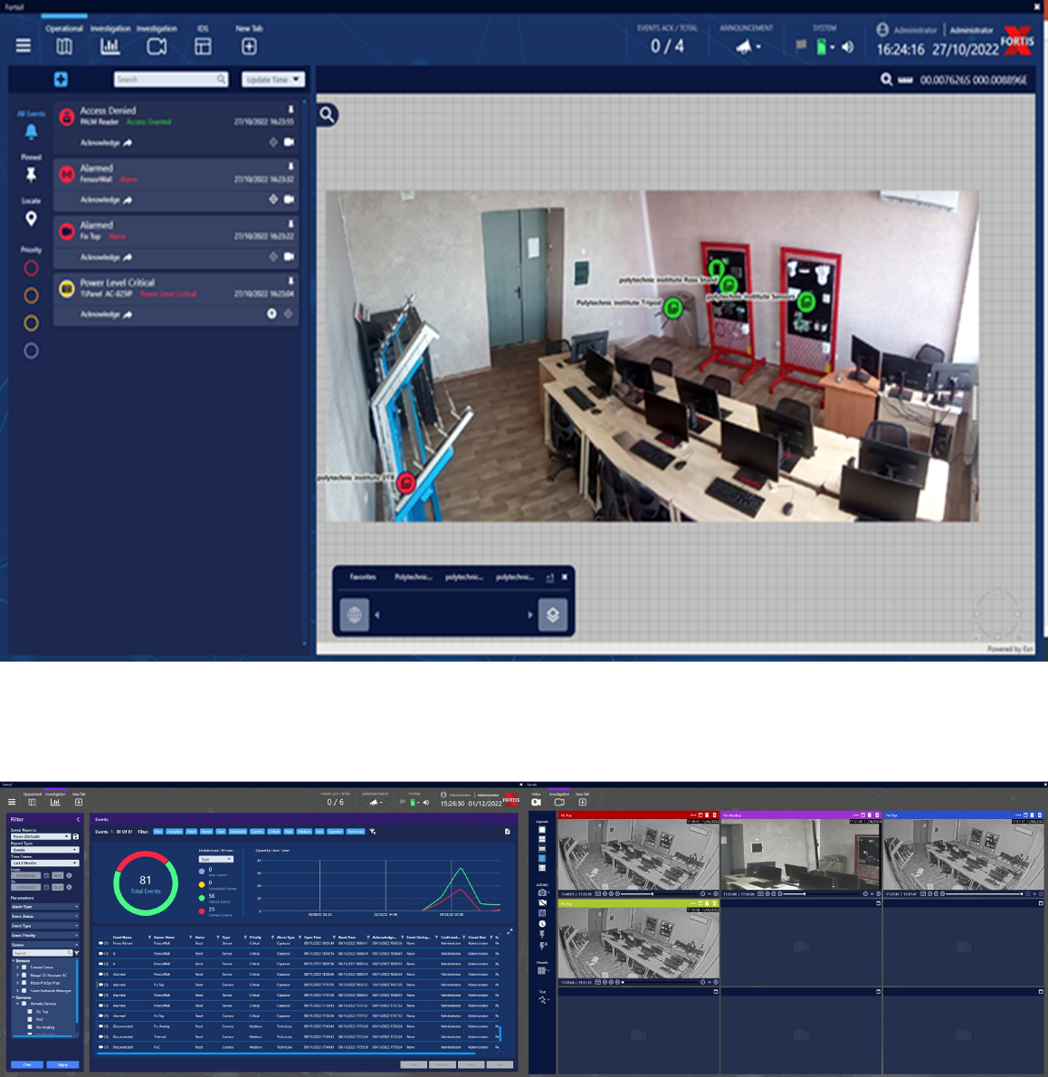Expand the Event Priority parameter

tap(44, 936)
